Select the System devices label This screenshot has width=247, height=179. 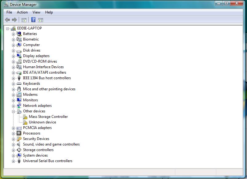click(35, 155)
